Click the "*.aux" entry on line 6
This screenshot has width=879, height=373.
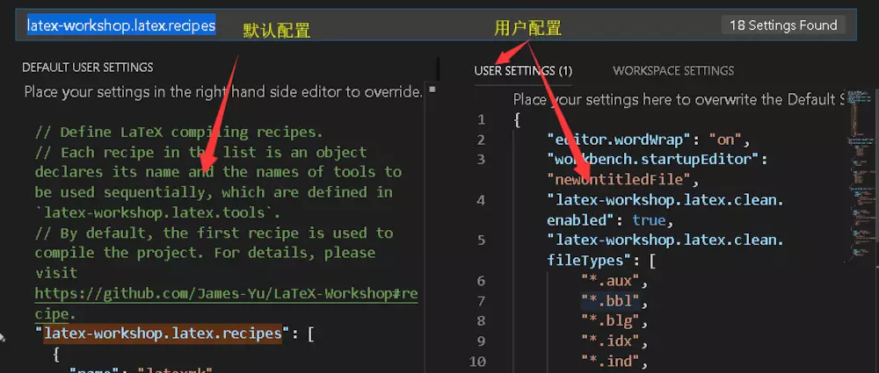(610, 281)
